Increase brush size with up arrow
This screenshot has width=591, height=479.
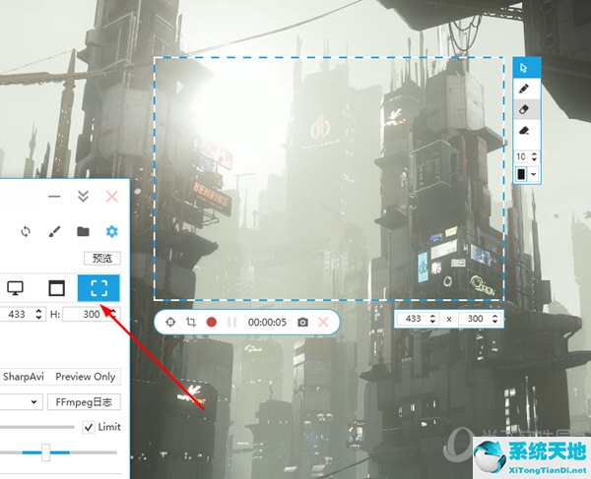tap(534, 153)
